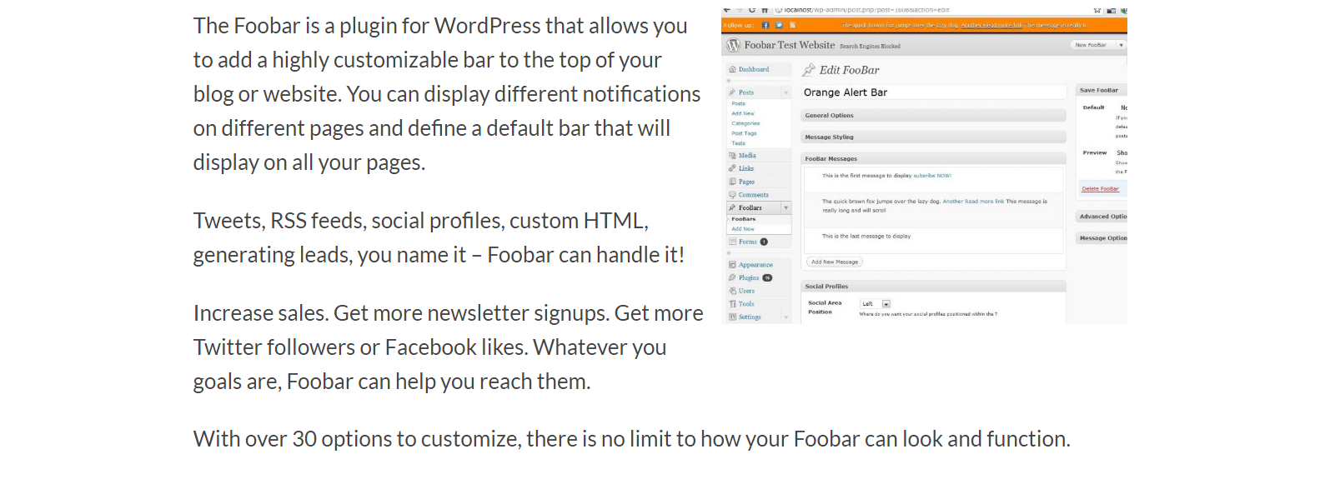Expand the General Options panel

tap(933, 116)
